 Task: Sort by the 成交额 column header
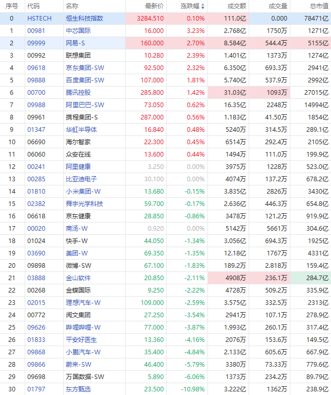pos(237,6)
